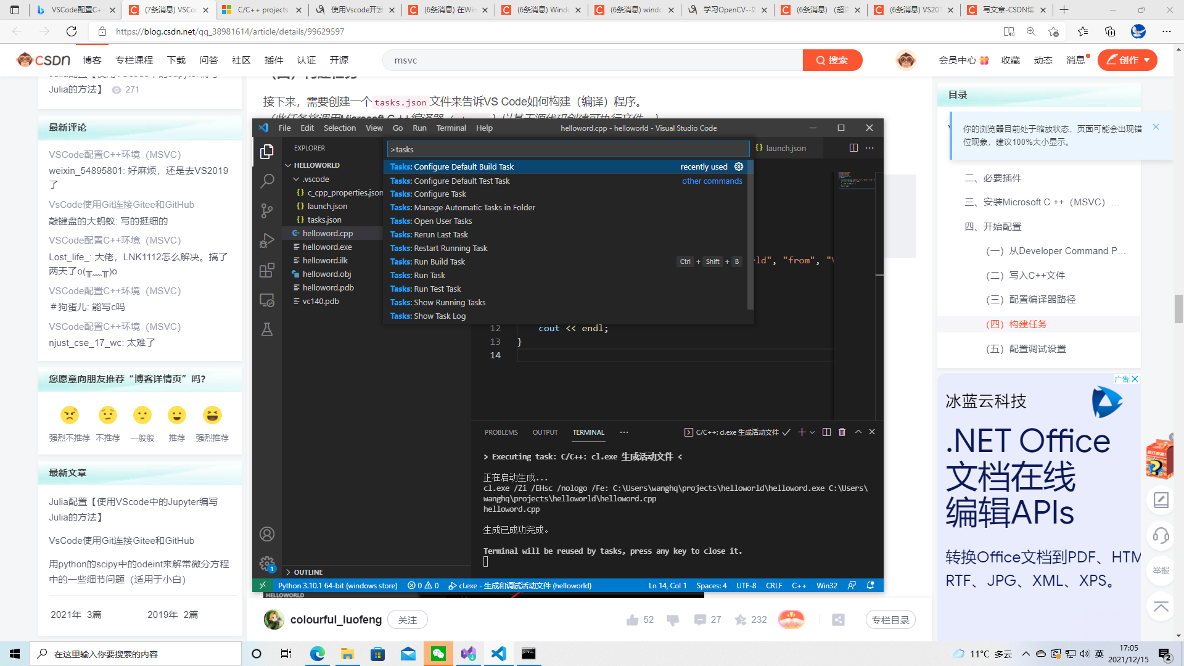Click the command palette input with >tasks
Image resolution: width=1184 pixels, height=666 pixels.
click(x=568, y=149)
